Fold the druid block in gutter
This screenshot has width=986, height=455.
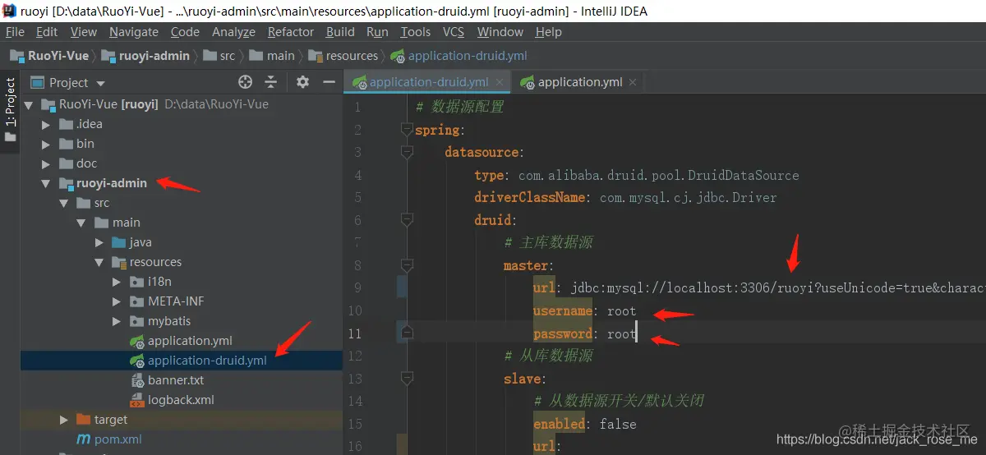coord(406,220)
